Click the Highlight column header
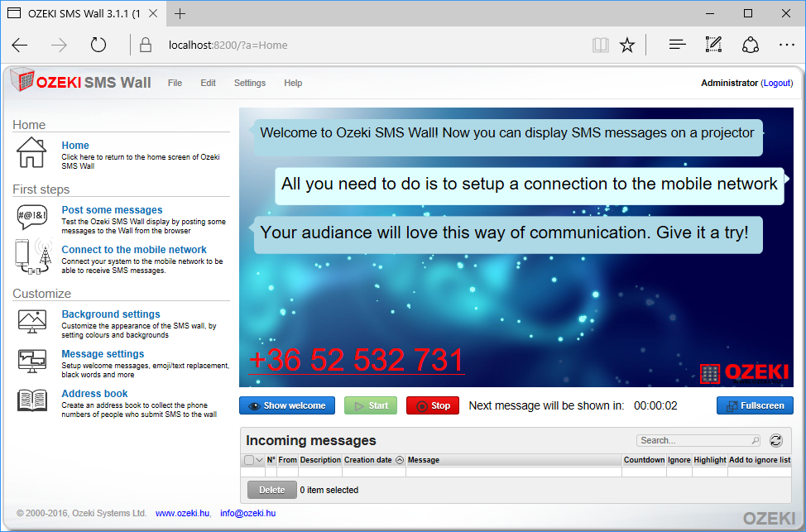This screenshot has height=532, width=806. pos(710,460)
